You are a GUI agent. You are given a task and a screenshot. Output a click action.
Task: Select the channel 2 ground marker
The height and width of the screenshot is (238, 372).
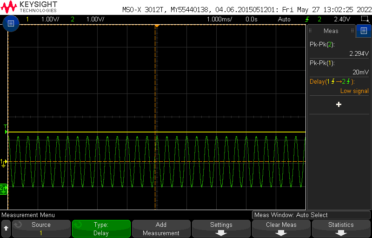(x=3, y=187)
